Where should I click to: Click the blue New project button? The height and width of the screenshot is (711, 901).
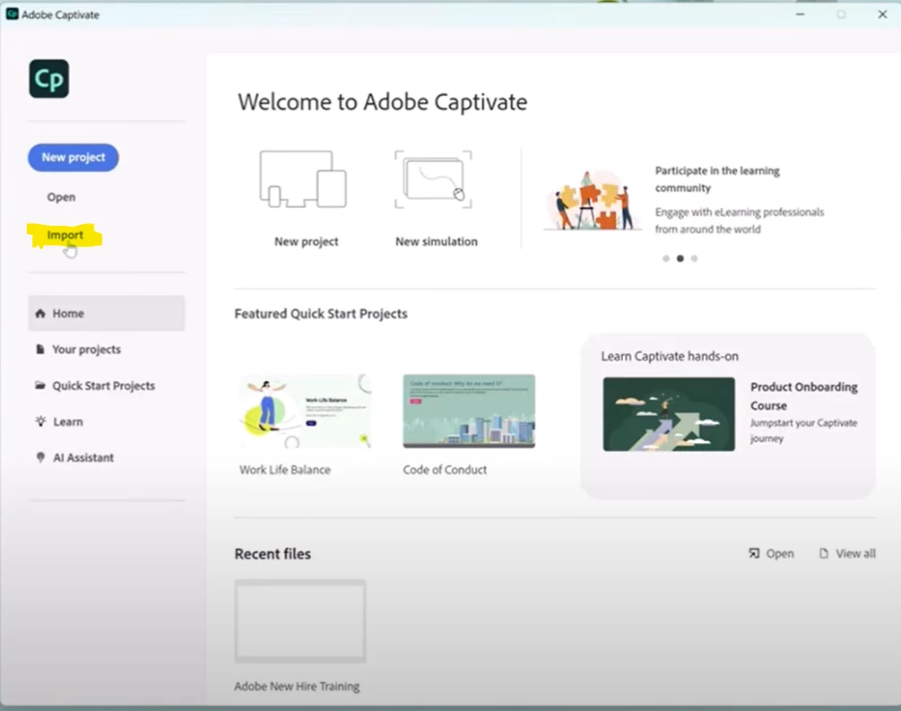(x=73, y=158)
